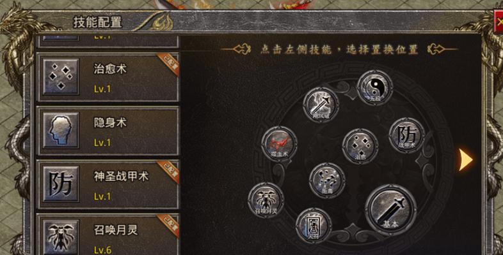Tap the lightning sword skill slot

[321, 105]
